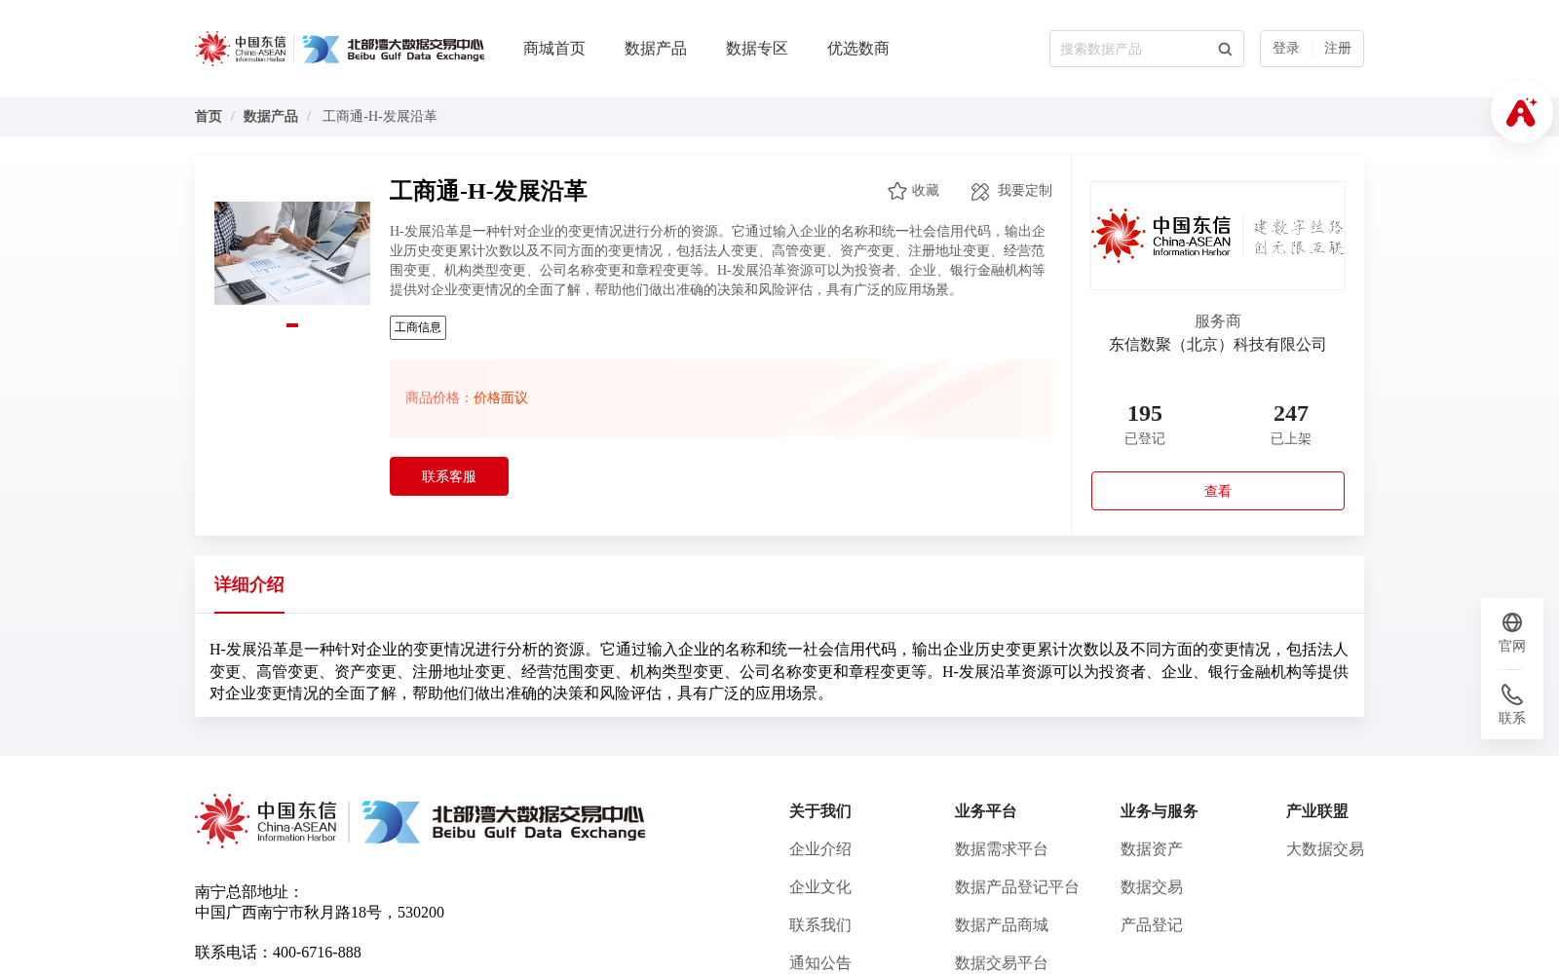Screen dimensions: 1559x974
Task: Open footer link 数据产品商城
Action: 1002,925
